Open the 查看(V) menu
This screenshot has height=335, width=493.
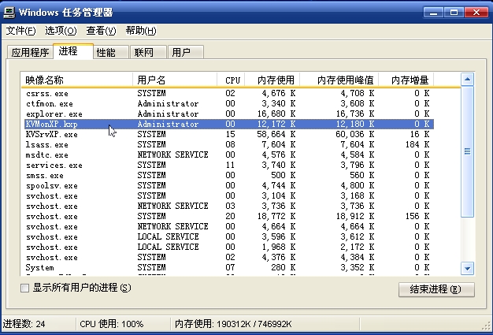[101, 31]
